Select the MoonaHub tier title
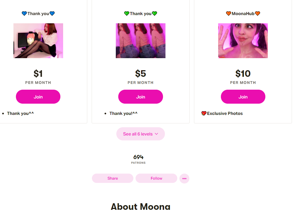Image resolution: width=298 pixels, height=215 pixels. (x=243, y=13)
